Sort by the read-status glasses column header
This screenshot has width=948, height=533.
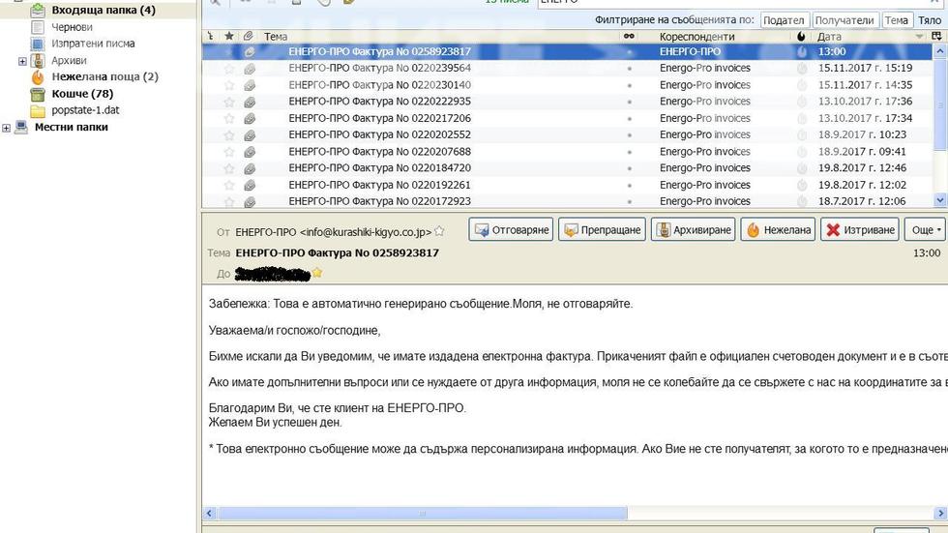pos(629,36)
